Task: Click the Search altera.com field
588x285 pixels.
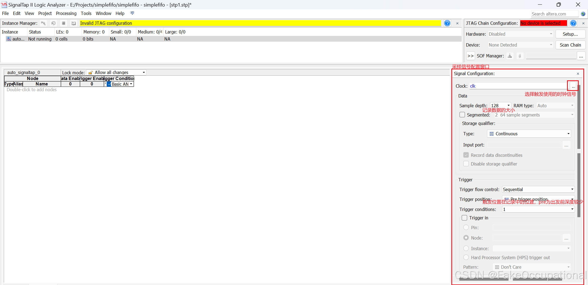Action: pos(555,14)
